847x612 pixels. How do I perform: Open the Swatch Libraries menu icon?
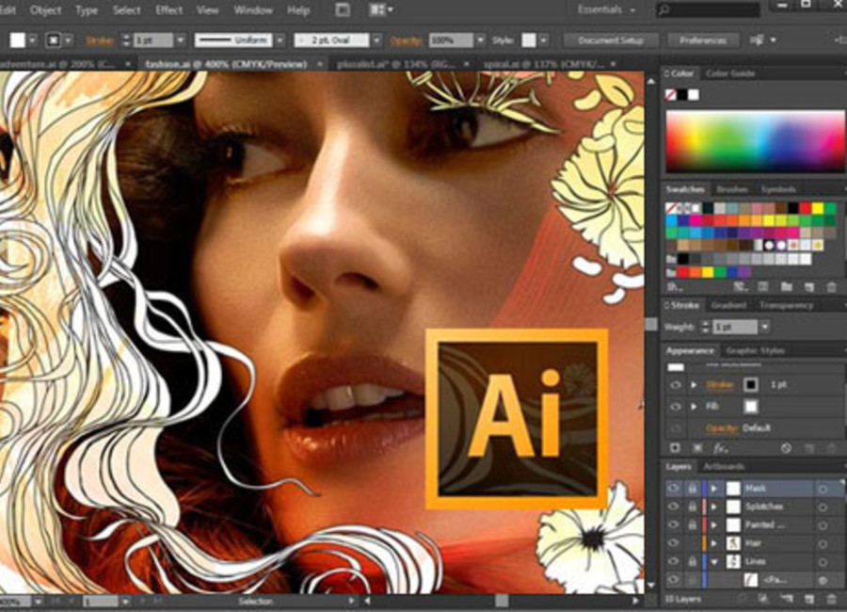point(673,286)
